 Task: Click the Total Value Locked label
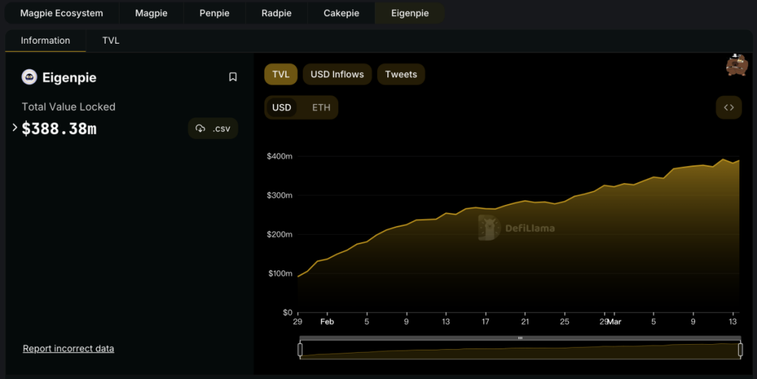tap(69, 106)
